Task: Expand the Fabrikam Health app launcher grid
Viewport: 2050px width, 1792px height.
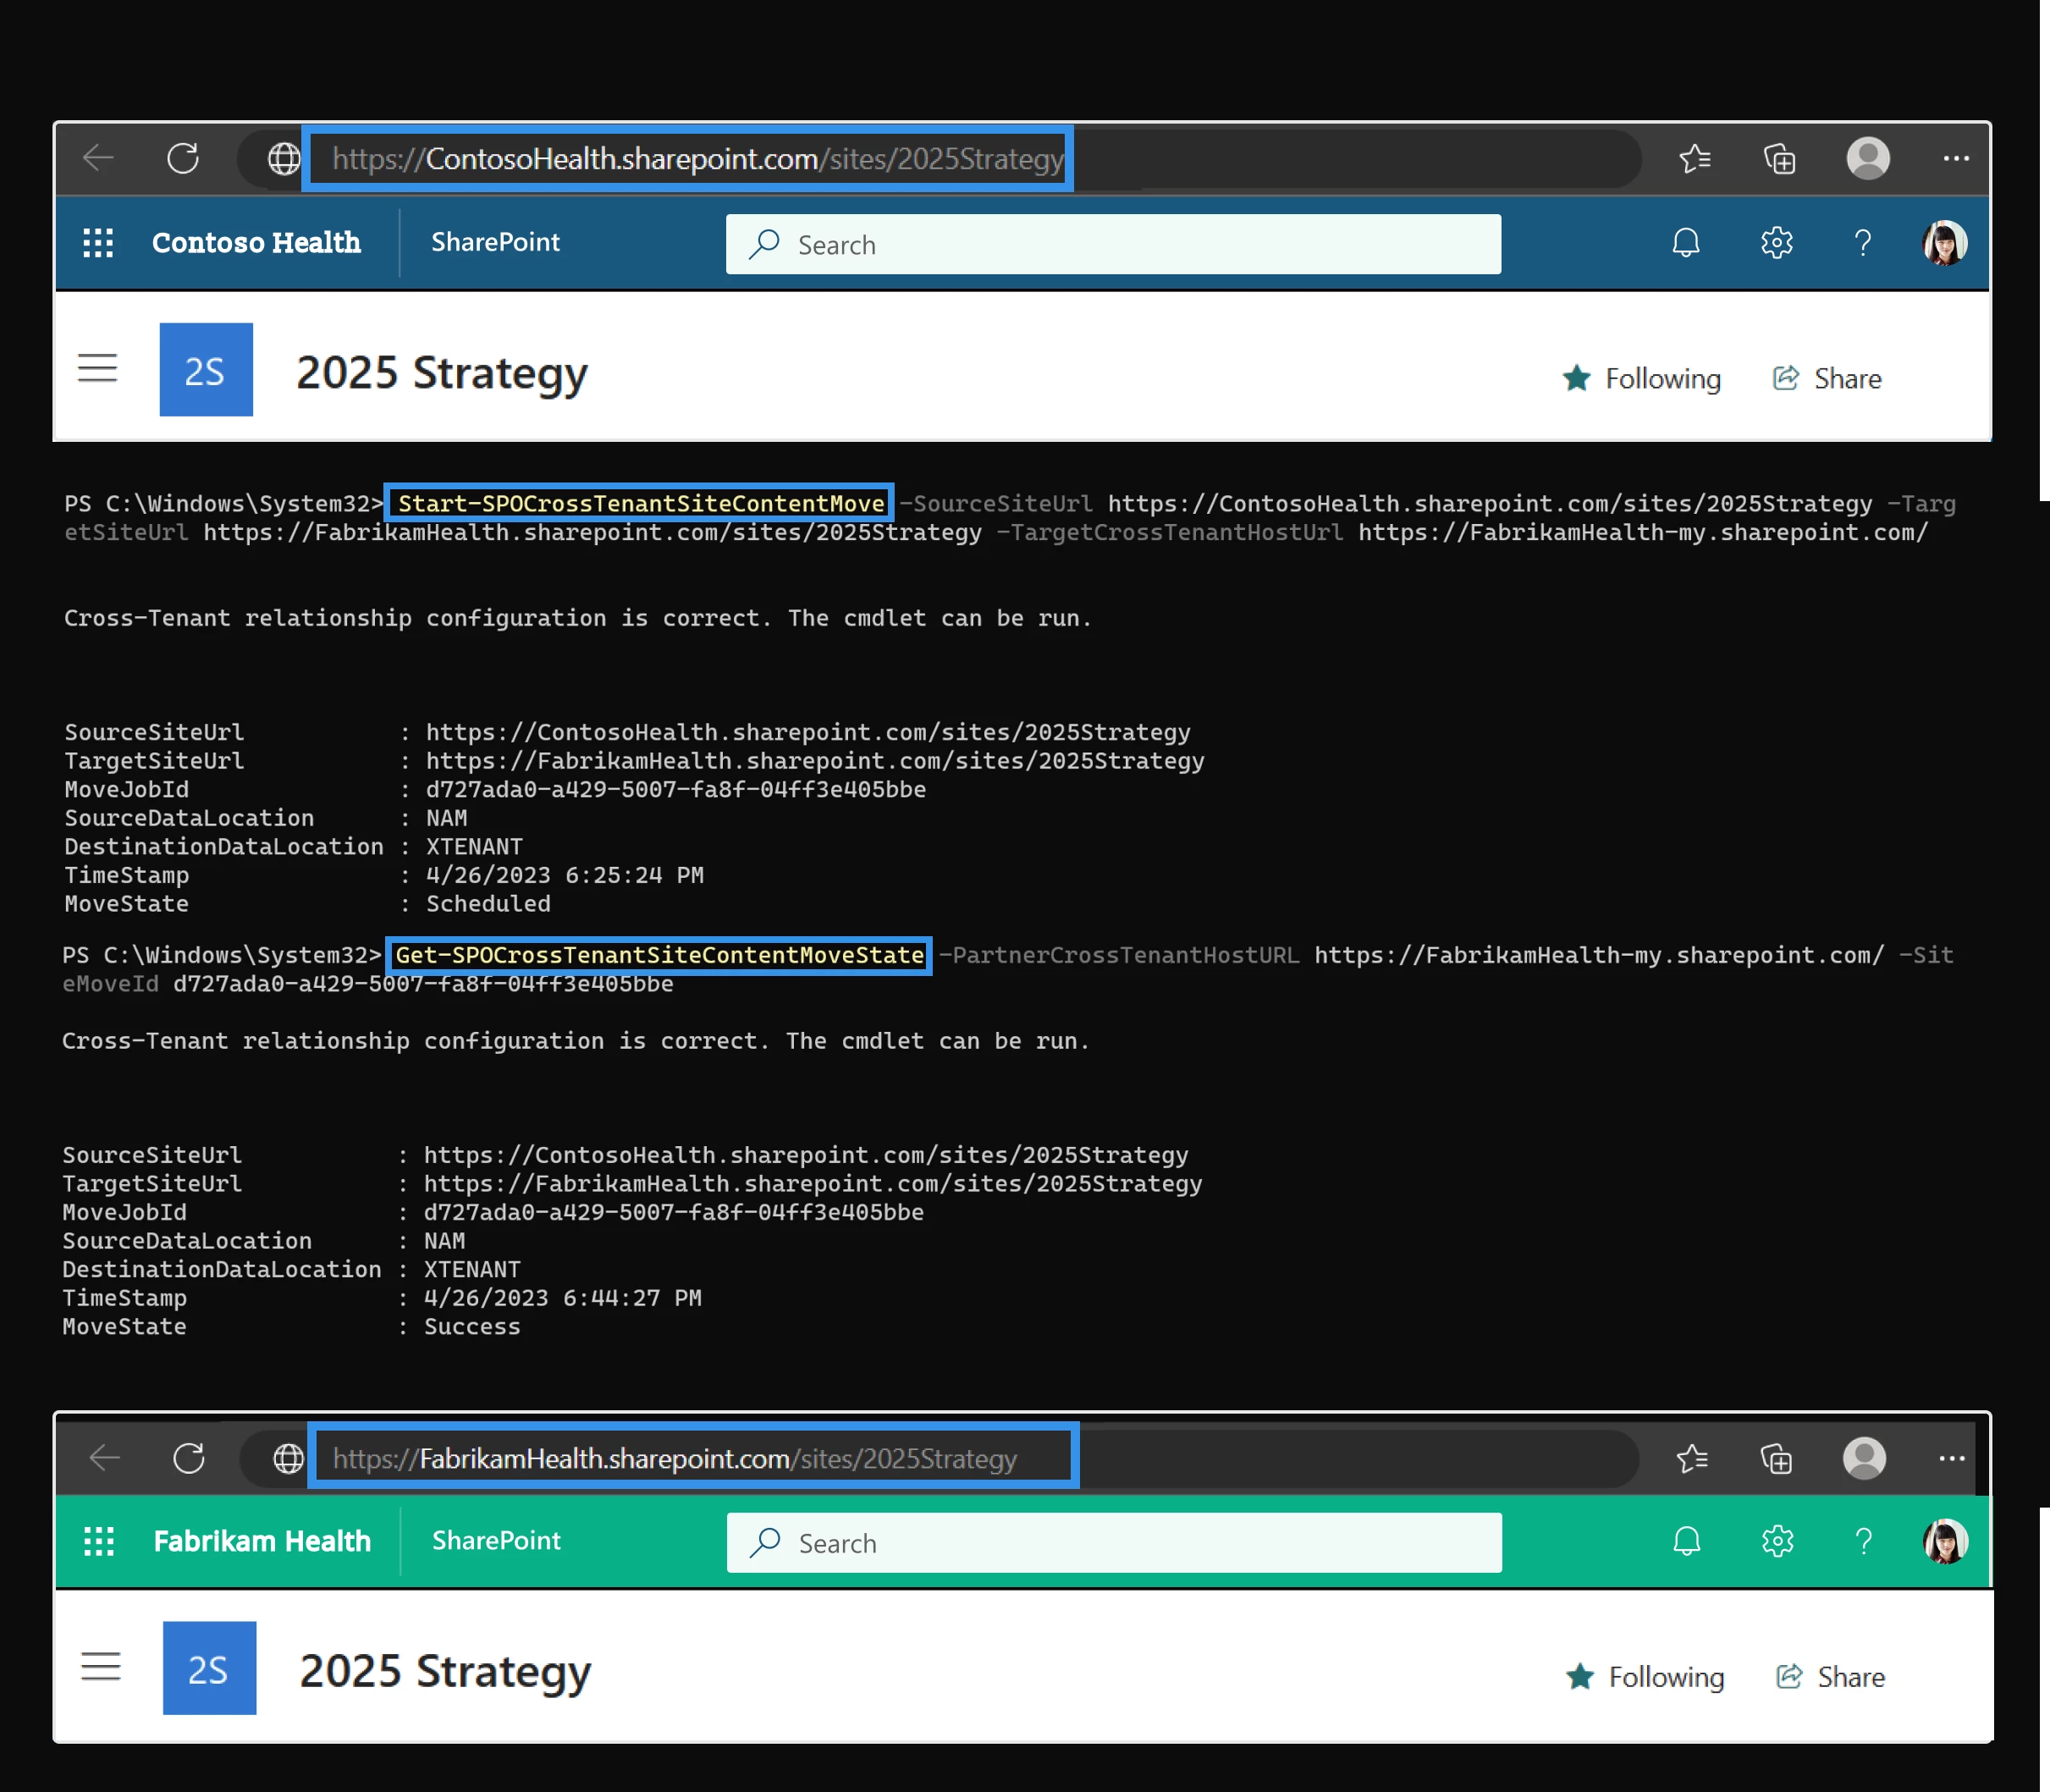Action: 101,1541
